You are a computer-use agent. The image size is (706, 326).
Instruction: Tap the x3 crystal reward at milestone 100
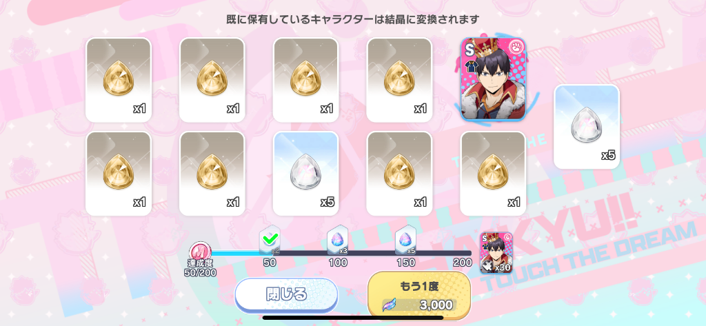tap(338, 240)
